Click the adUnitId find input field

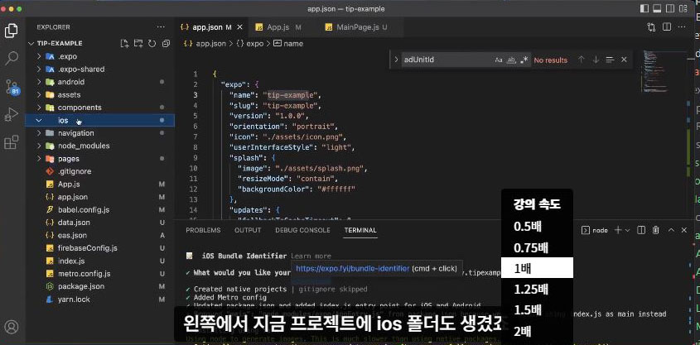[447, 60]
